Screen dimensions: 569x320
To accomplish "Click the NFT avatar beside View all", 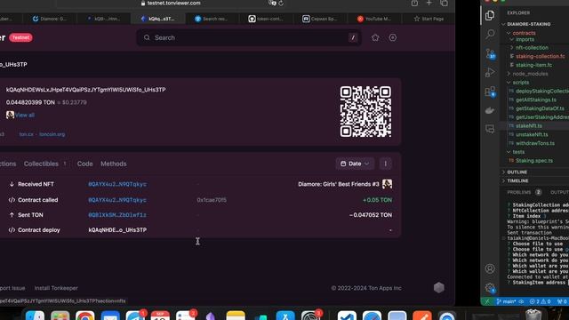I will tap(10, 115).
